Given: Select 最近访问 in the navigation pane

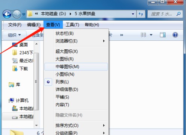Looking at the screenshot, I should 23,61.
